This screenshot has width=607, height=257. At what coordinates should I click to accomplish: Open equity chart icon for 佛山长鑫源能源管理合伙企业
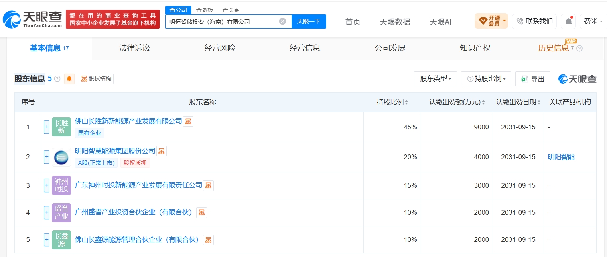click(x=209, y=239)
